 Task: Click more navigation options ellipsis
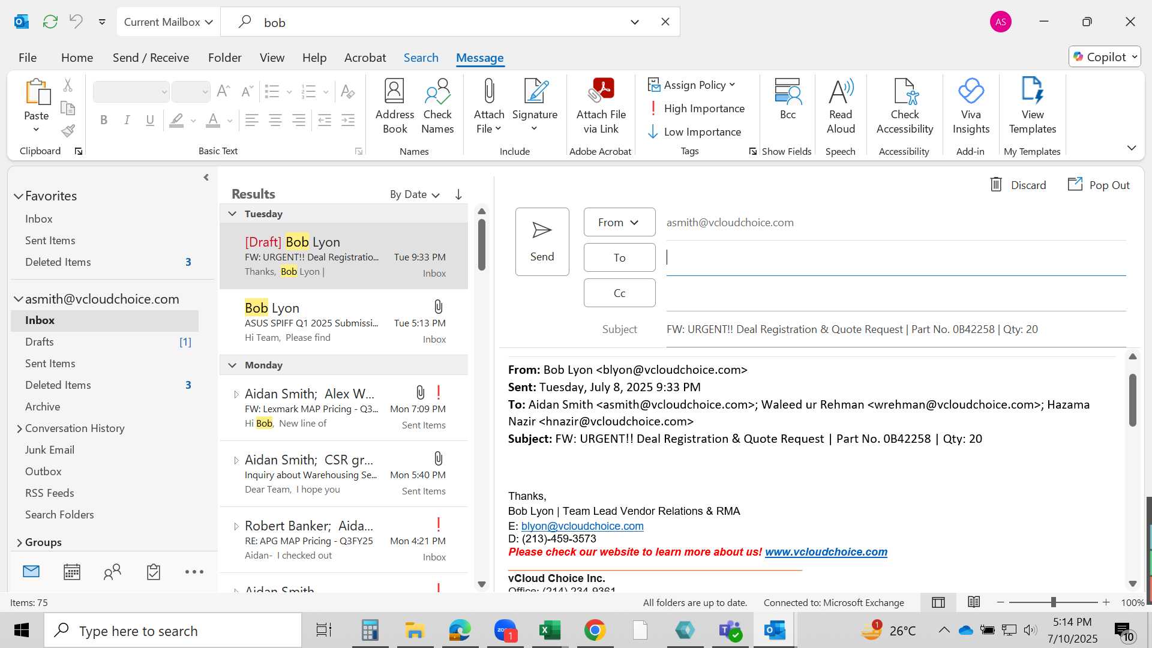point(194,572)
